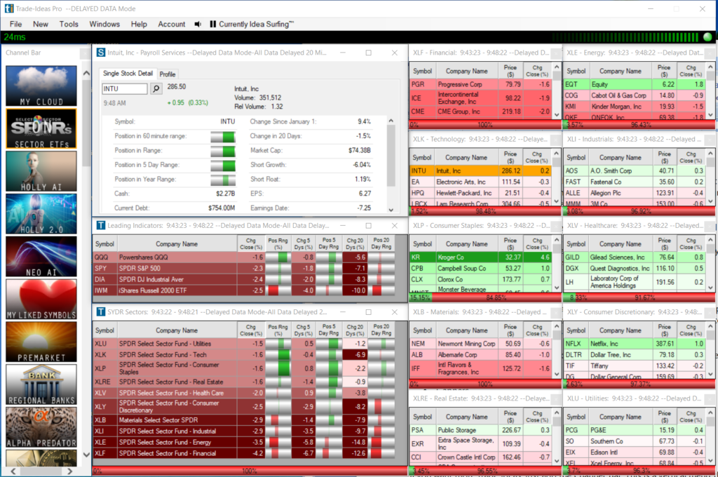The image size is (718, 477).
Task: Click the EQT symbol in XLE Energy window
Action: click(x=571, y=84)
